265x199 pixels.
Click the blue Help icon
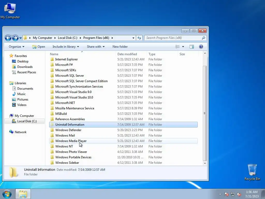[201, 47]
